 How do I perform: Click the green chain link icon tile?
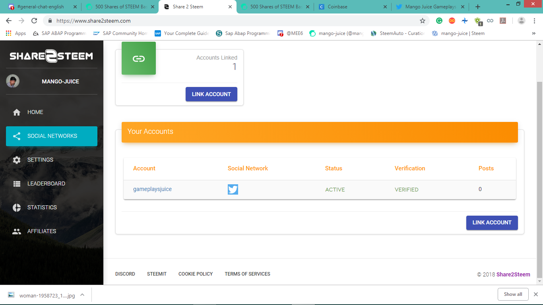(139, 59)
